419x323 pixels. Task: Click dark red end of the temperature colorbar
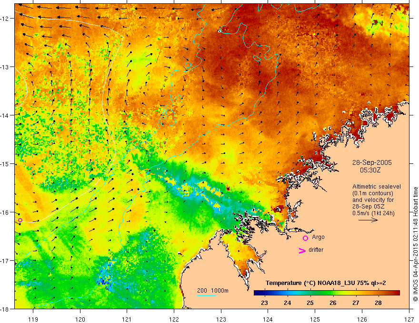398,293
